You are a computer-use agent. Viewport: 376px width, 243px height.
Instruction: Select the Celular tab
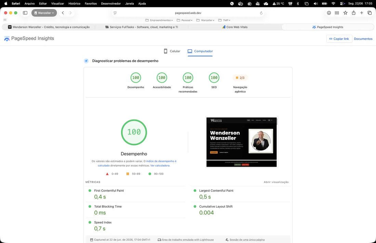coord(172,51)
